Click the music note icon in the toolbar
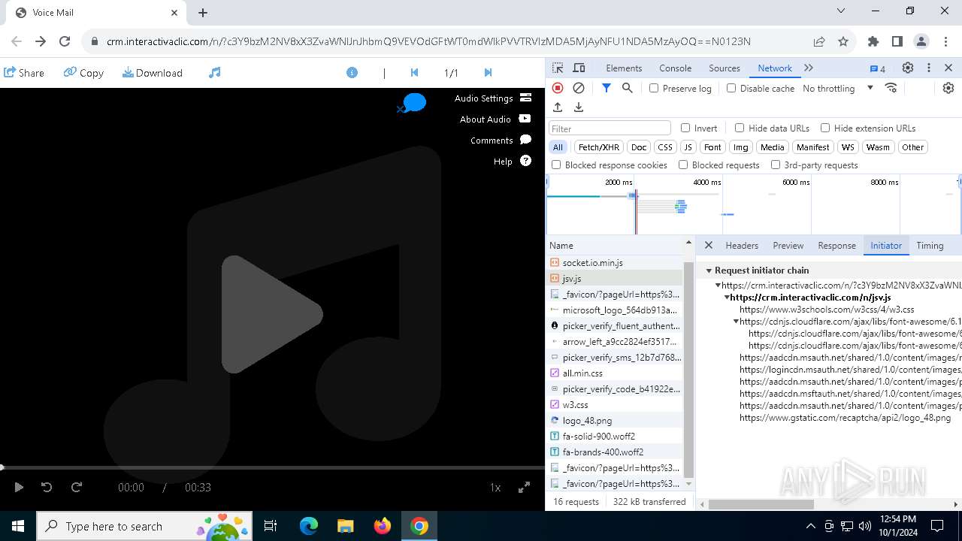Image resolution: width=962 pixels, height=541 pixels. pyautogui.click(x=215, y=73)
